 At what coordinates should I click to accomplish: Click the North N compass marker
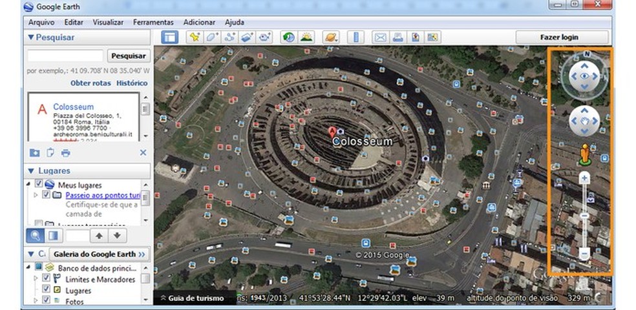(x=586, y=54)
